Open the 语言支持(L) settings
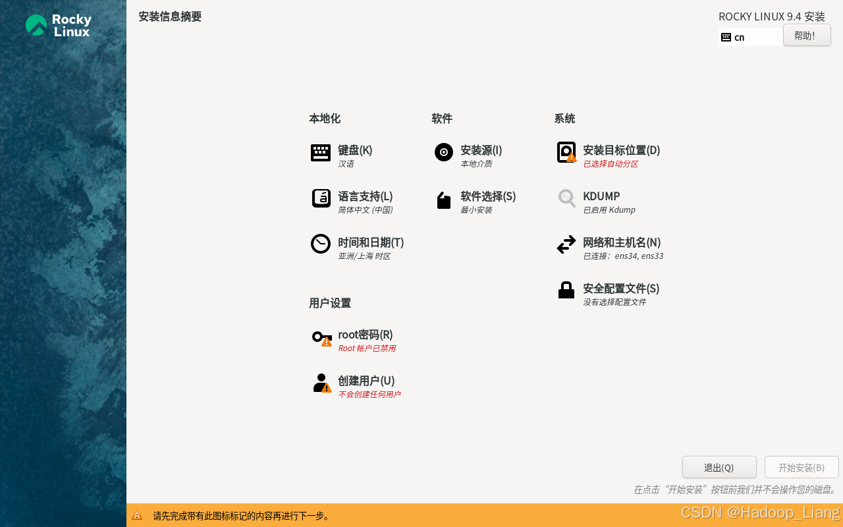The width and height of the screenshot is (843, 527). (366, 196)
